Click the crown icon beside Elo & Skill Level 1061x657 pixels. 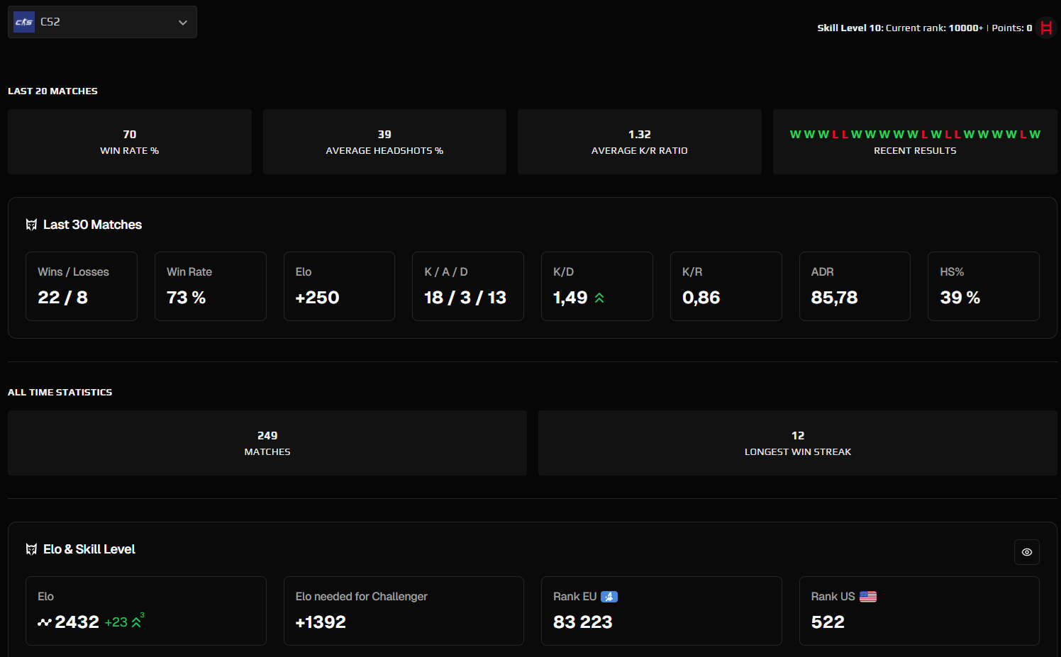[x=31, y=549]
